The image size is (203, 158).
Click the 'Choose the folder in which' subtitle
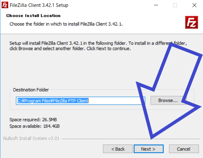tap(66, 24)
